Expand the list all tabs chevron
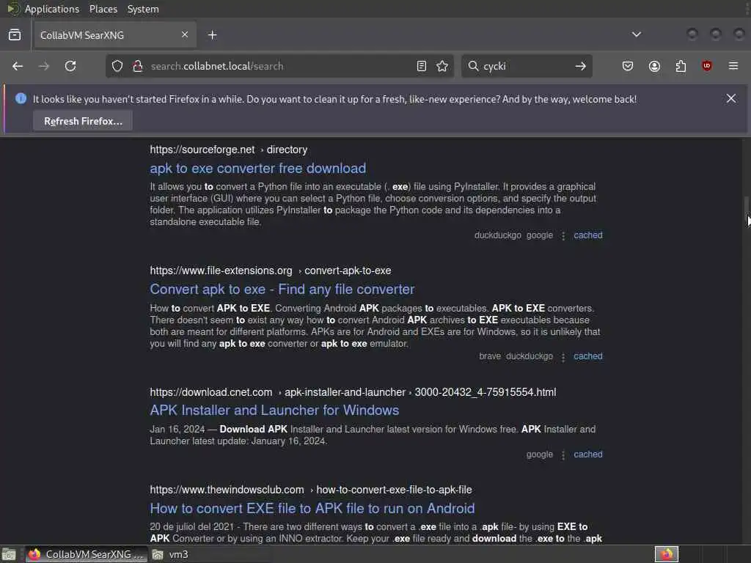The height and width of the screenshot is (563, 751). pos(637,34)
